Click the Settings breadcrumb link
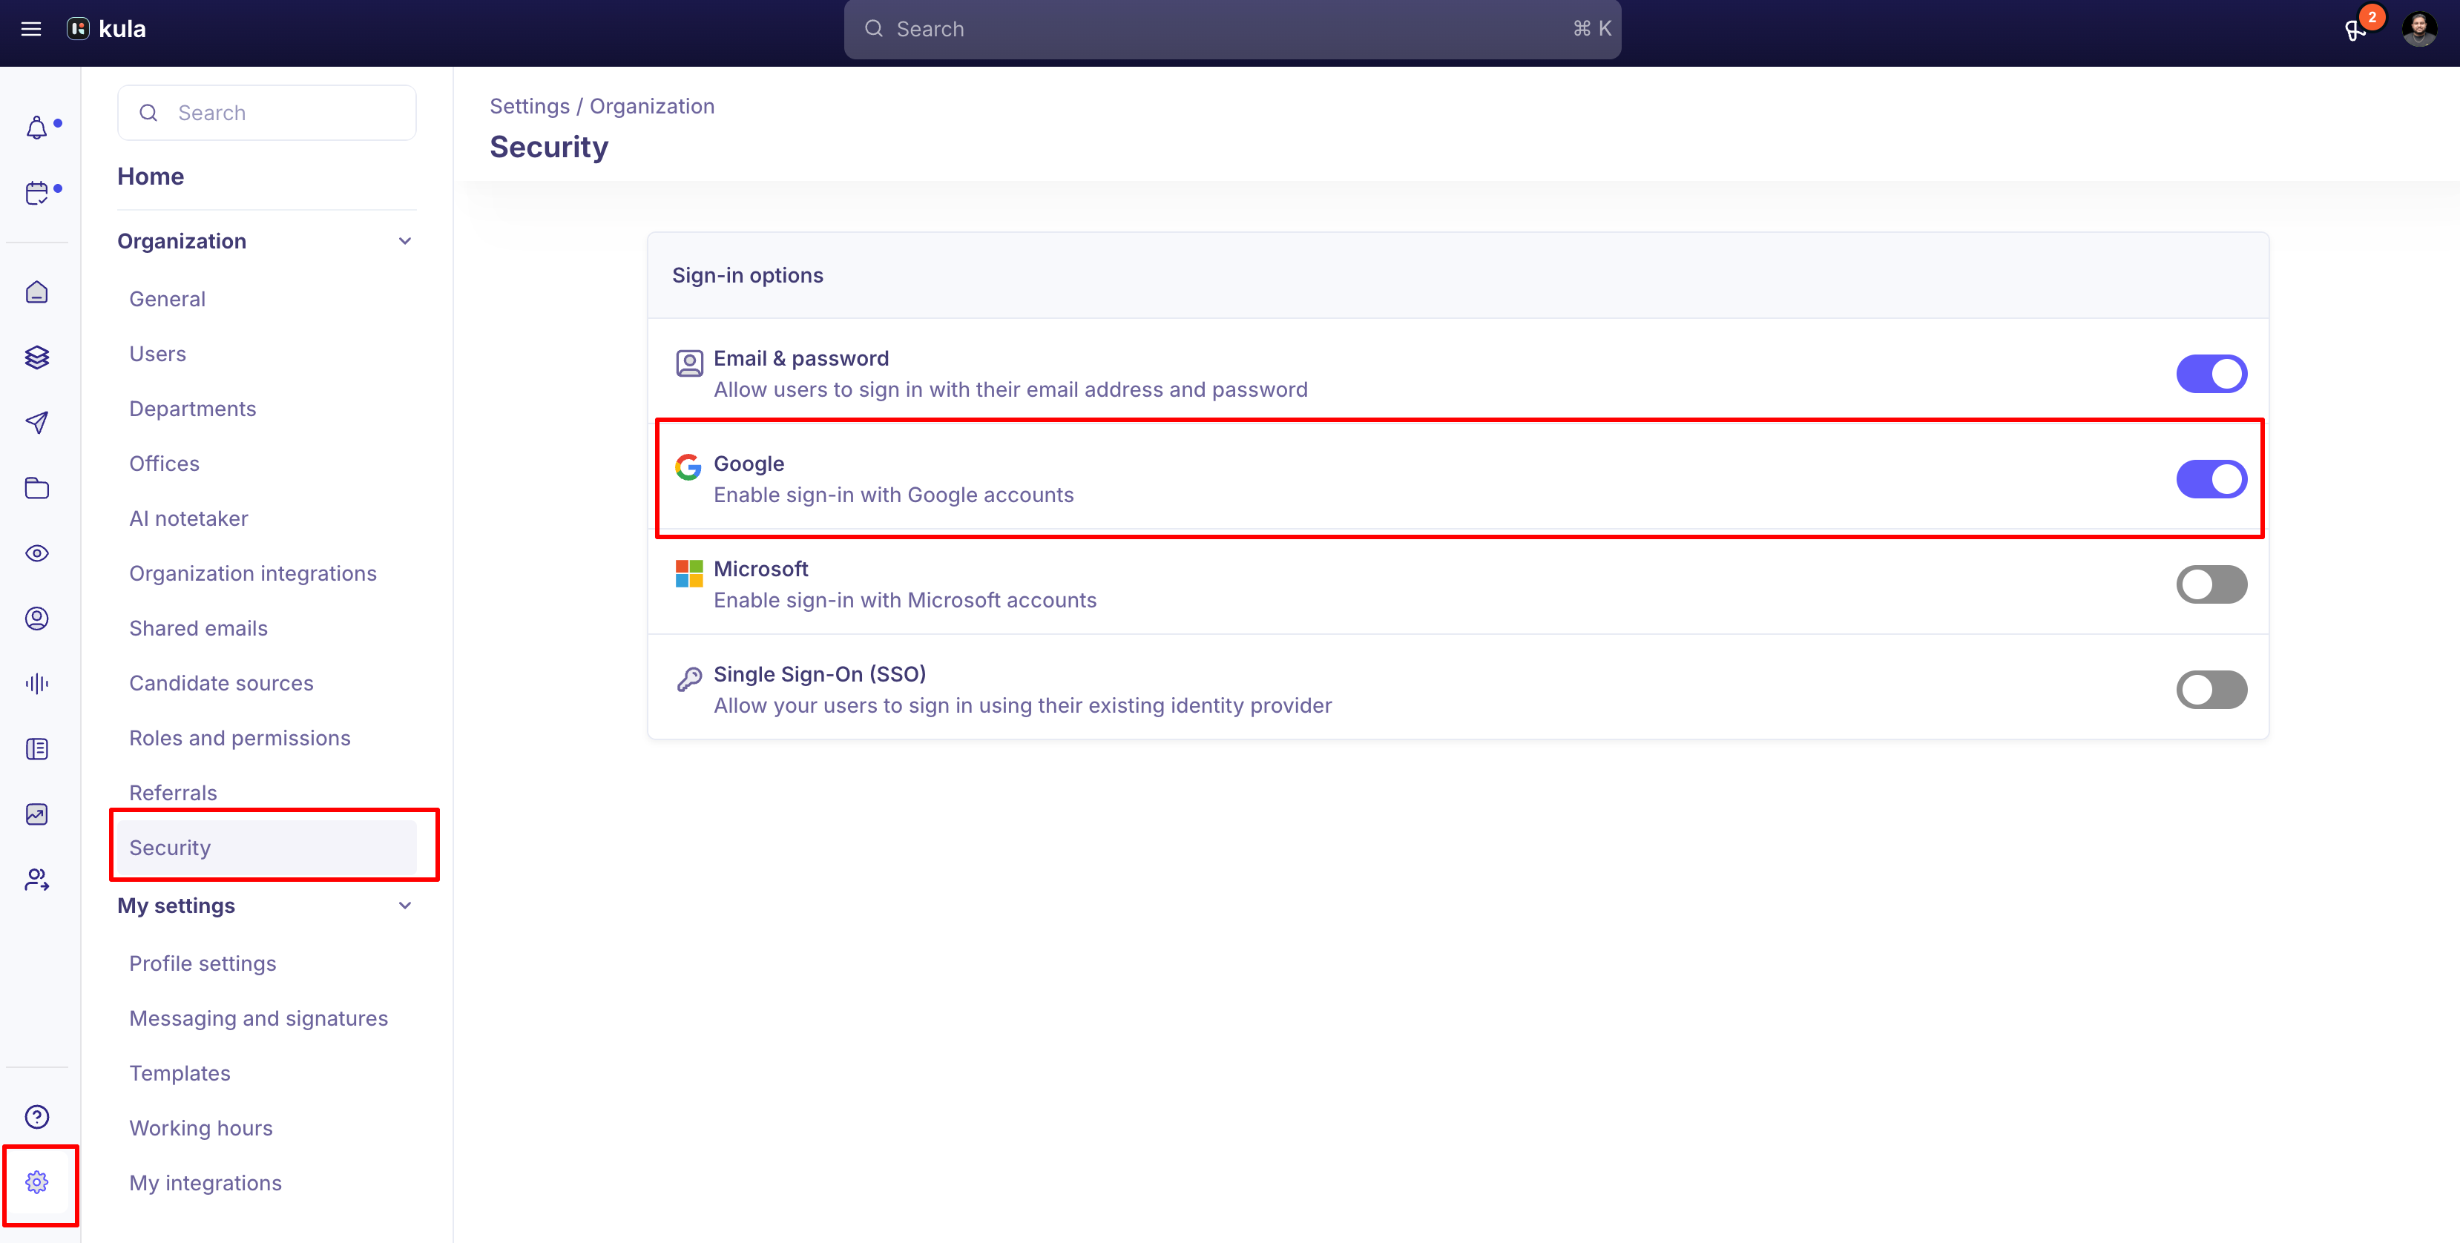Viewport: 2460px width, 1243px height. pyautogui.click(x=529, y=106)
